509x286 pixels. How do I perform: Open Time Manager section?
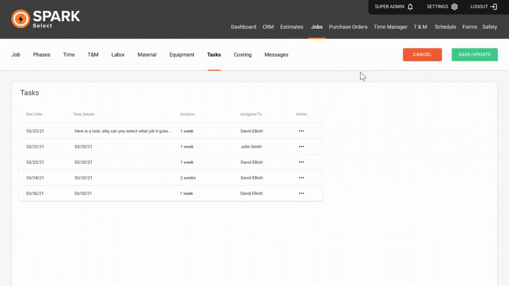[x=390, y=27]
